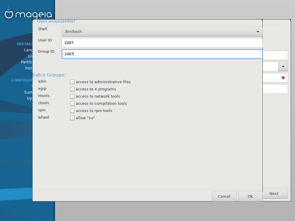This screenshot has width=295, height=221.
Task: Open the Shell dropdown showing /bin/bash
Action: point(162,32)
